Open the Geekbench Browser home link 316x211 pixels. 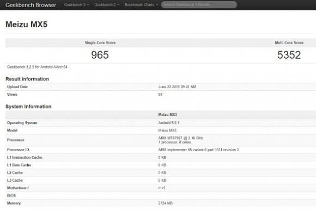tap(31, 5)
